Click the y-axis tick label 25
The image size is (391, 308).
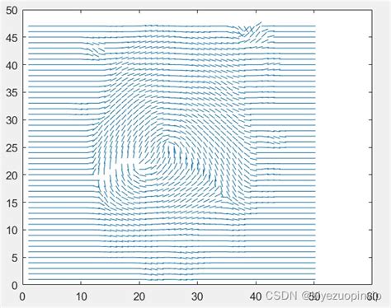(12, 148)
